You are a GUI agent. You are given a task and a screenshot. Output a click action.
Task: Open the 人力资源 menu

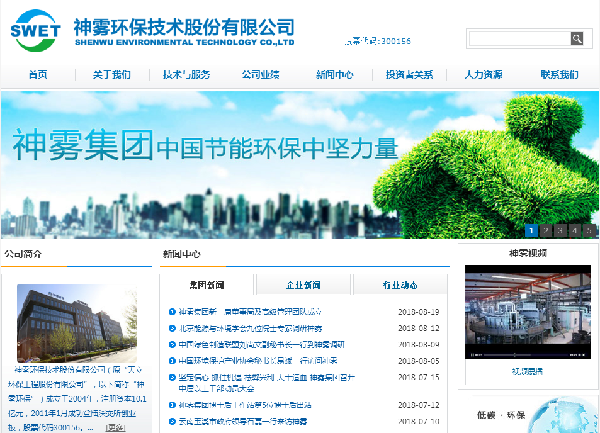click(484, 75)
